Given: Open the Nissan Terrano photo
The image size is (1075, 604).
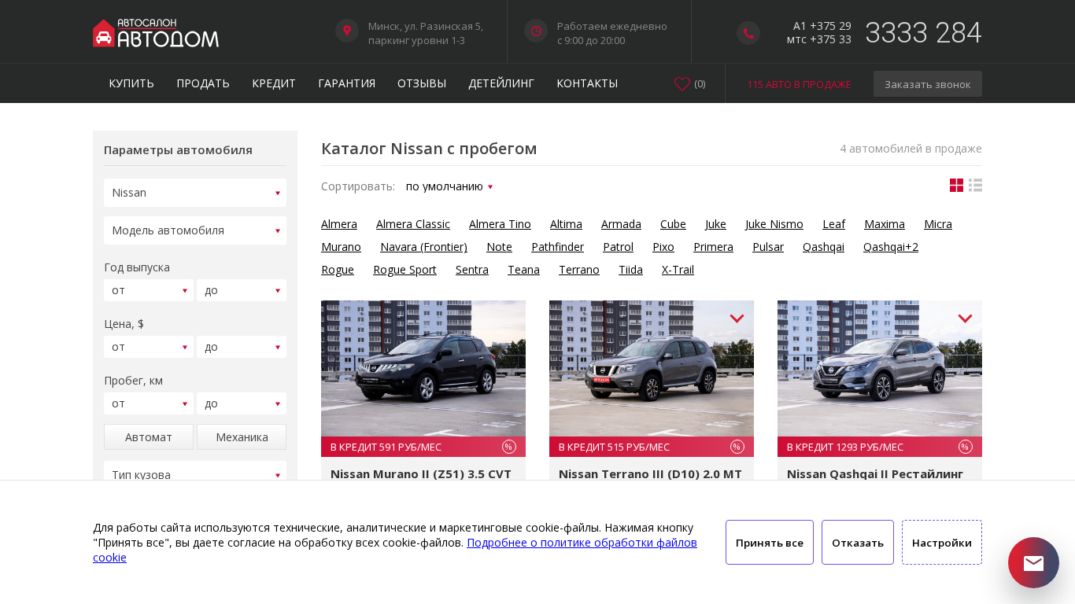Looking at the screenshot, I should click(x=652, y=368).
